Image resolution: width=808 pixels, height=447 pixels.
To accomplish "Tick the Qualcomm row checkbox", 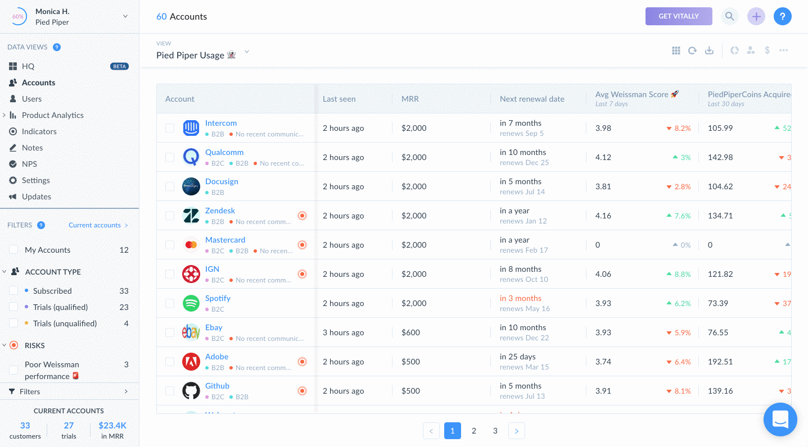I will pos(170,157).
